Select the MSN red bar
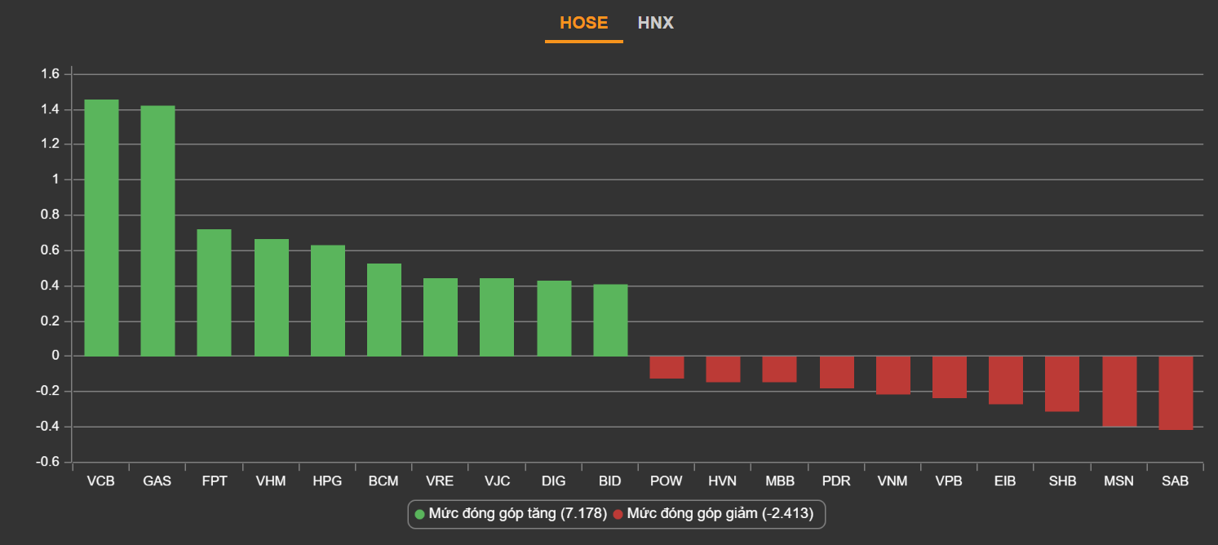 1119,391
